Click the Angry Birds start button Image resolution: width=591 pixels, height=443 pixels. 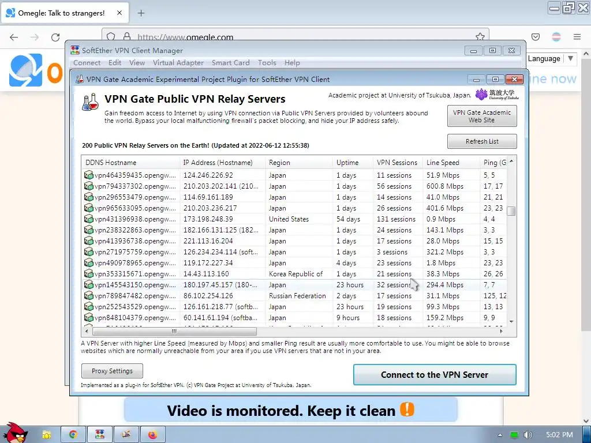(x=15, y=433)
